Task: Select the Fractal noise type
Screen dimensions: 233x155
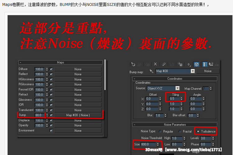Action: click(x=180, y=131)
